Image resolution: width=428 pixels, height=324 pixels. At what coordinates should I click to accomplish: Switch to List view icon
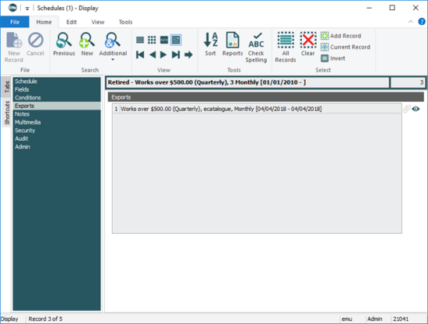(140, 40)
